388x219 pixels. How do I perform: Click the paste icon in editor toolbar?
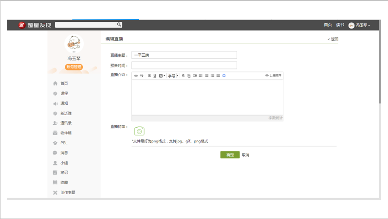coord(189,76)
